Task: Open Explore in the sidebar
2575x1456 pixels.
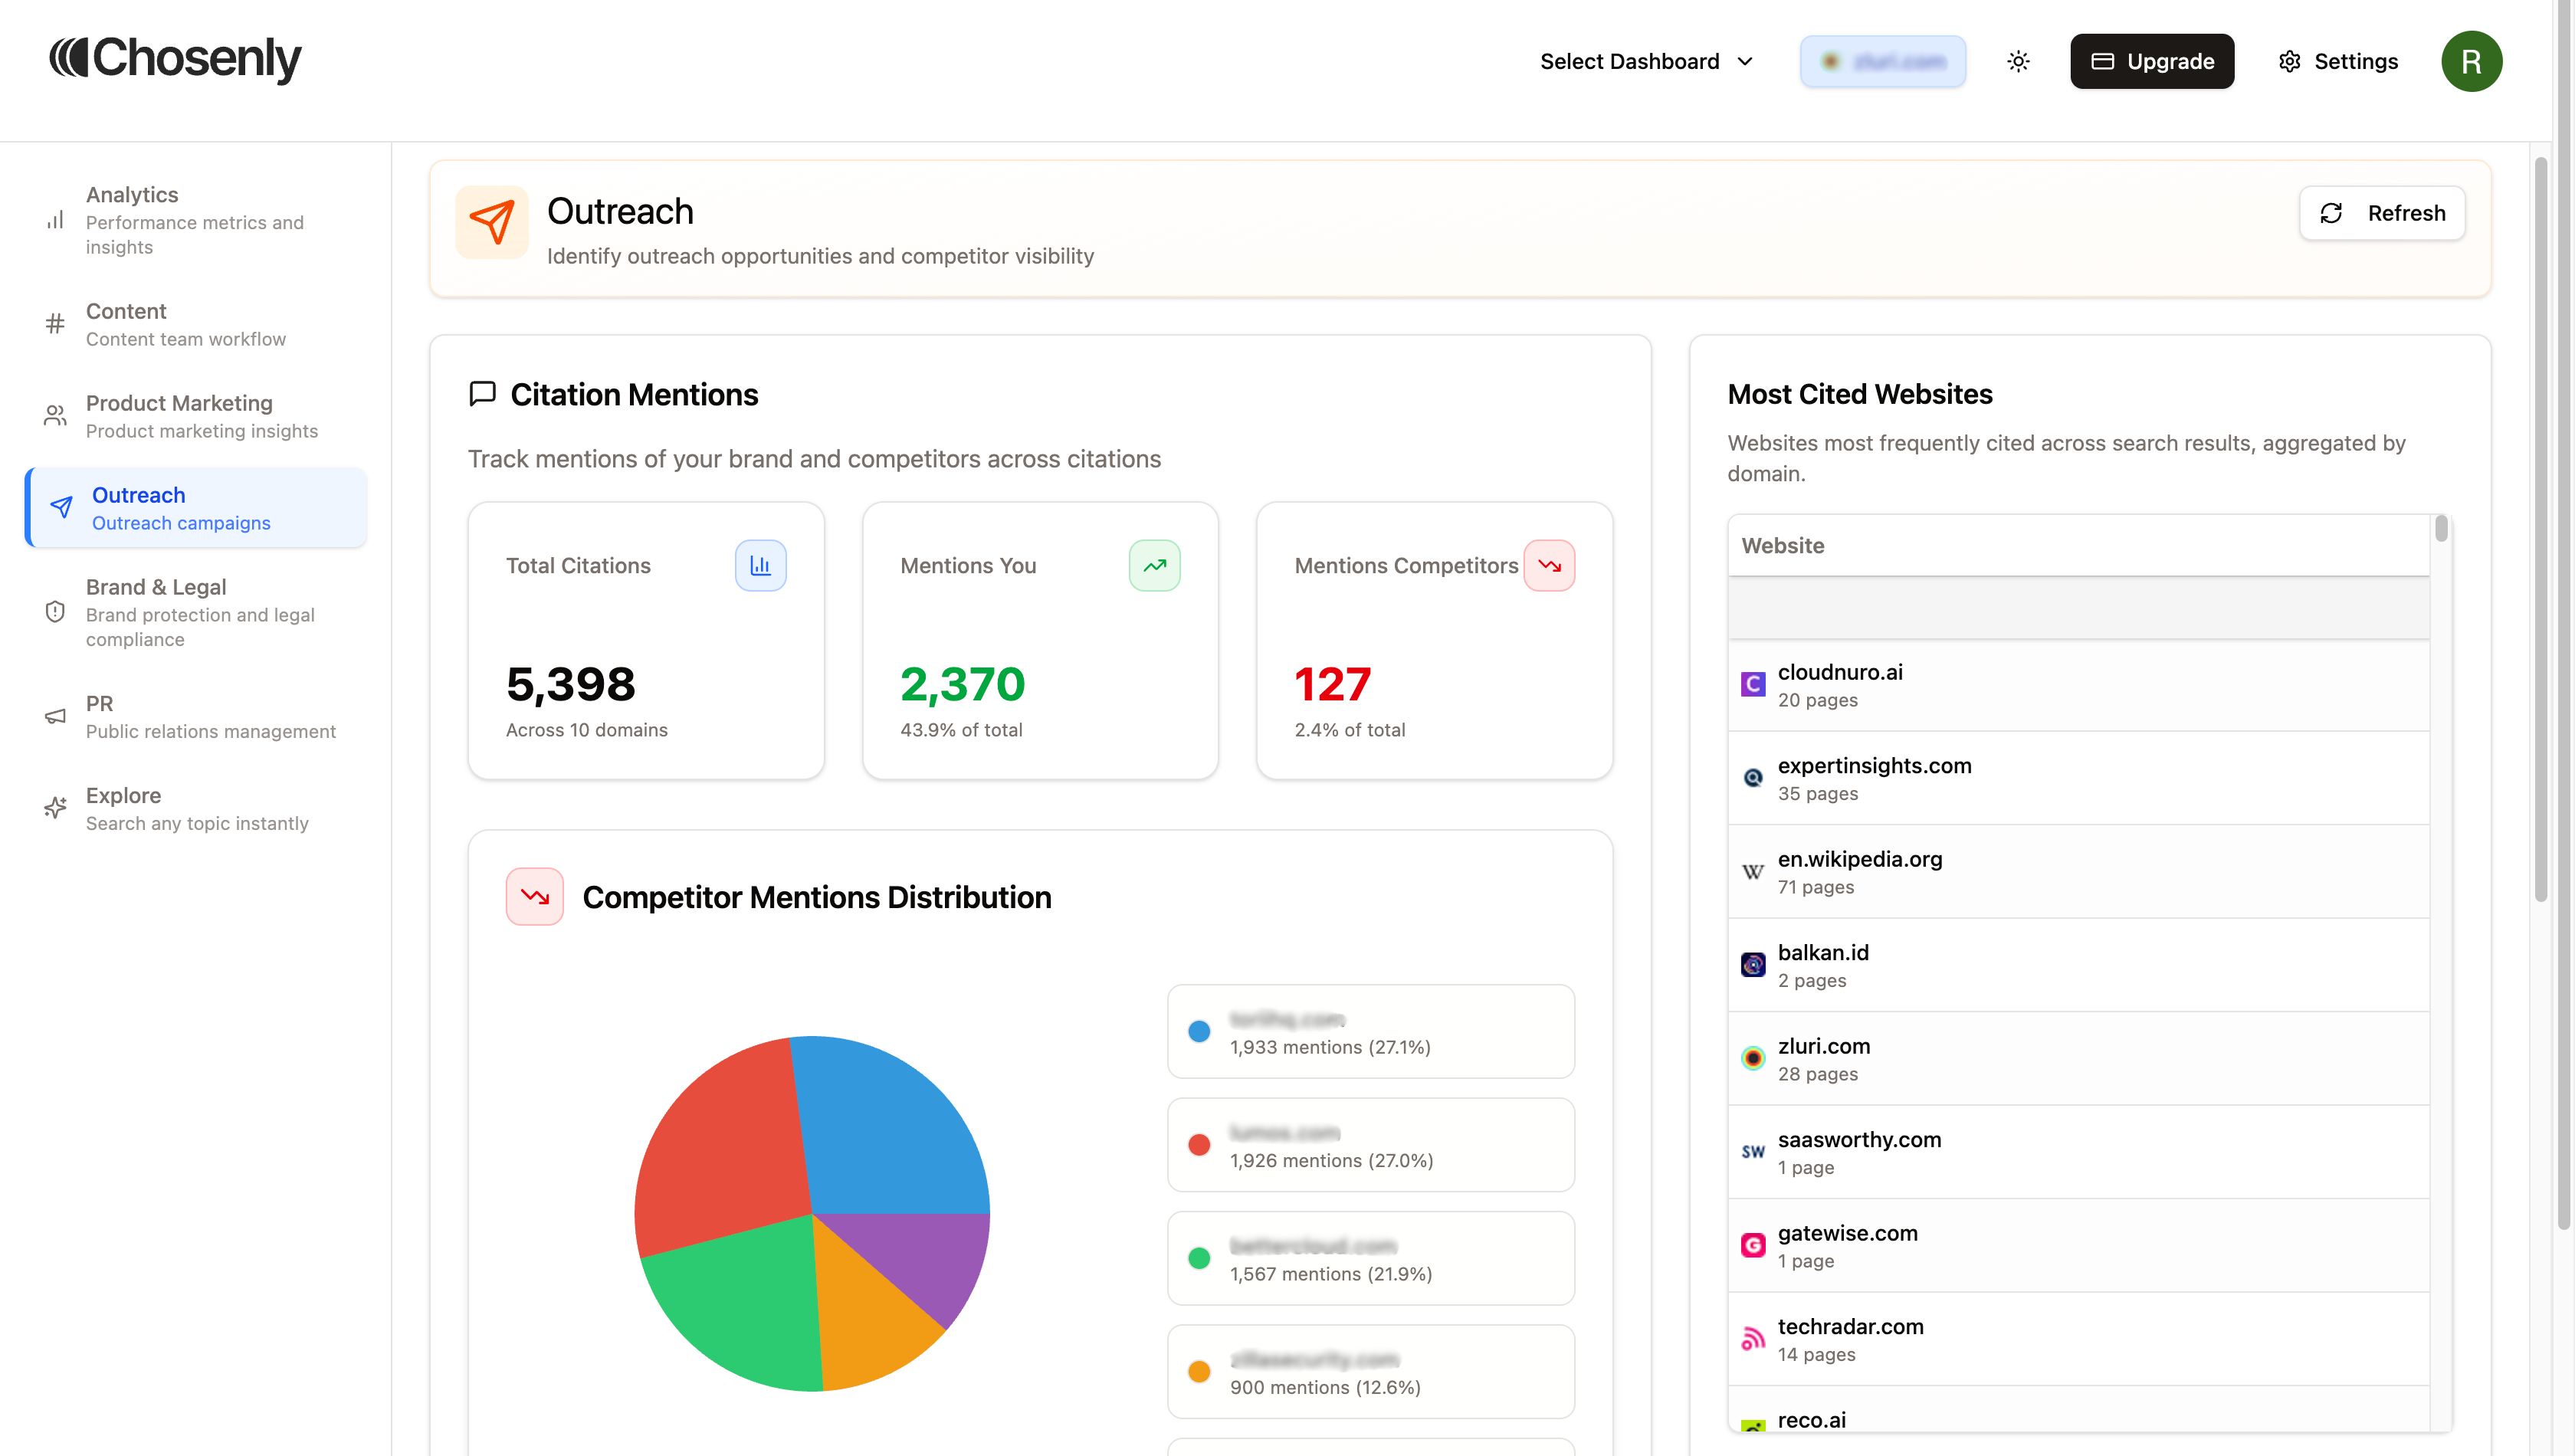Action: click(x=196, y=808)
